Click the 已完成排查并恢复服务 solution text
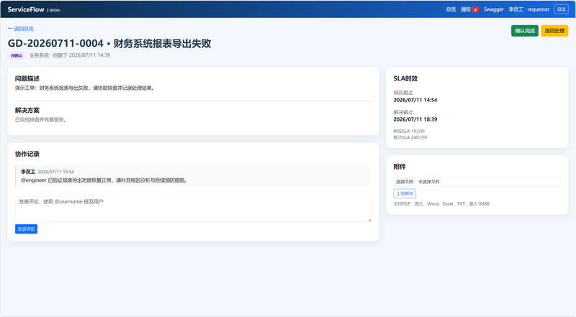 (40, 119)
